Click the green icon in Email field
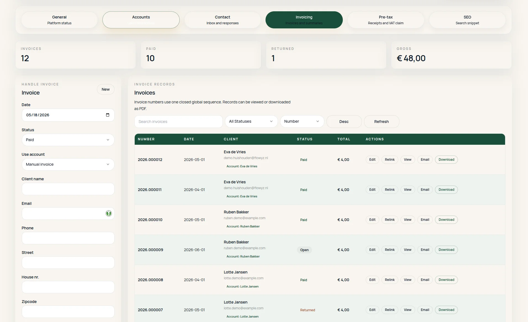Screen dimensions: 528x322 pyautogui.click(x=109, y=213)
